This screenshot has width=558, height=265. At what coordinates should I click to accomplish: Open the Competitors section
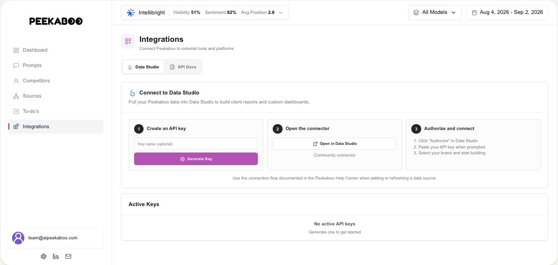(x=56, y=81)
